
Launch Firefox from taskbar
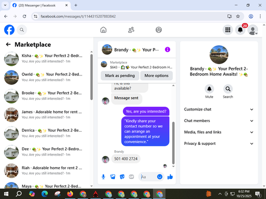tap(70, 194)
